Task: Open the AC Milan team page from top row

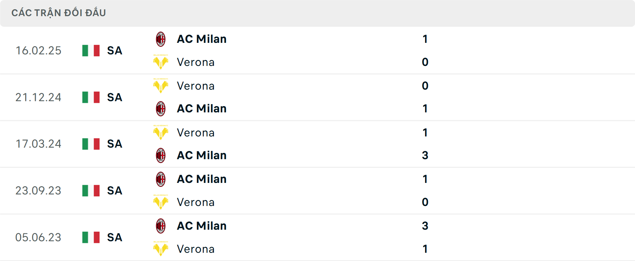Action: tap(201, 39)
